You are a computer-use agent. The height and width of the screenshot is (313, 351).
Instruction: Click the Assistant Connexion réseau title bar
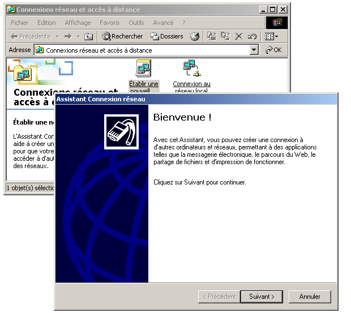(x=196, y=99)
